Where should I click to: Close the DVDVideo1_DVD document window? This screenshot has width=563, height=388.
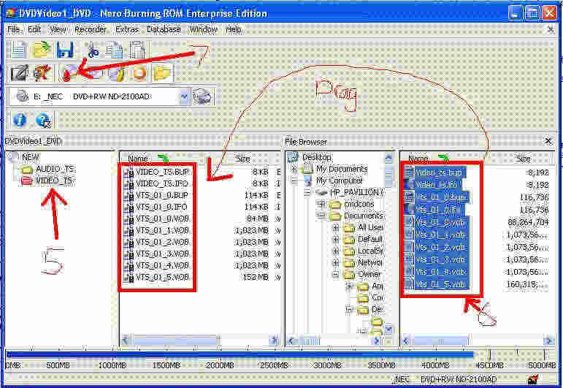[x=551, y=29]
